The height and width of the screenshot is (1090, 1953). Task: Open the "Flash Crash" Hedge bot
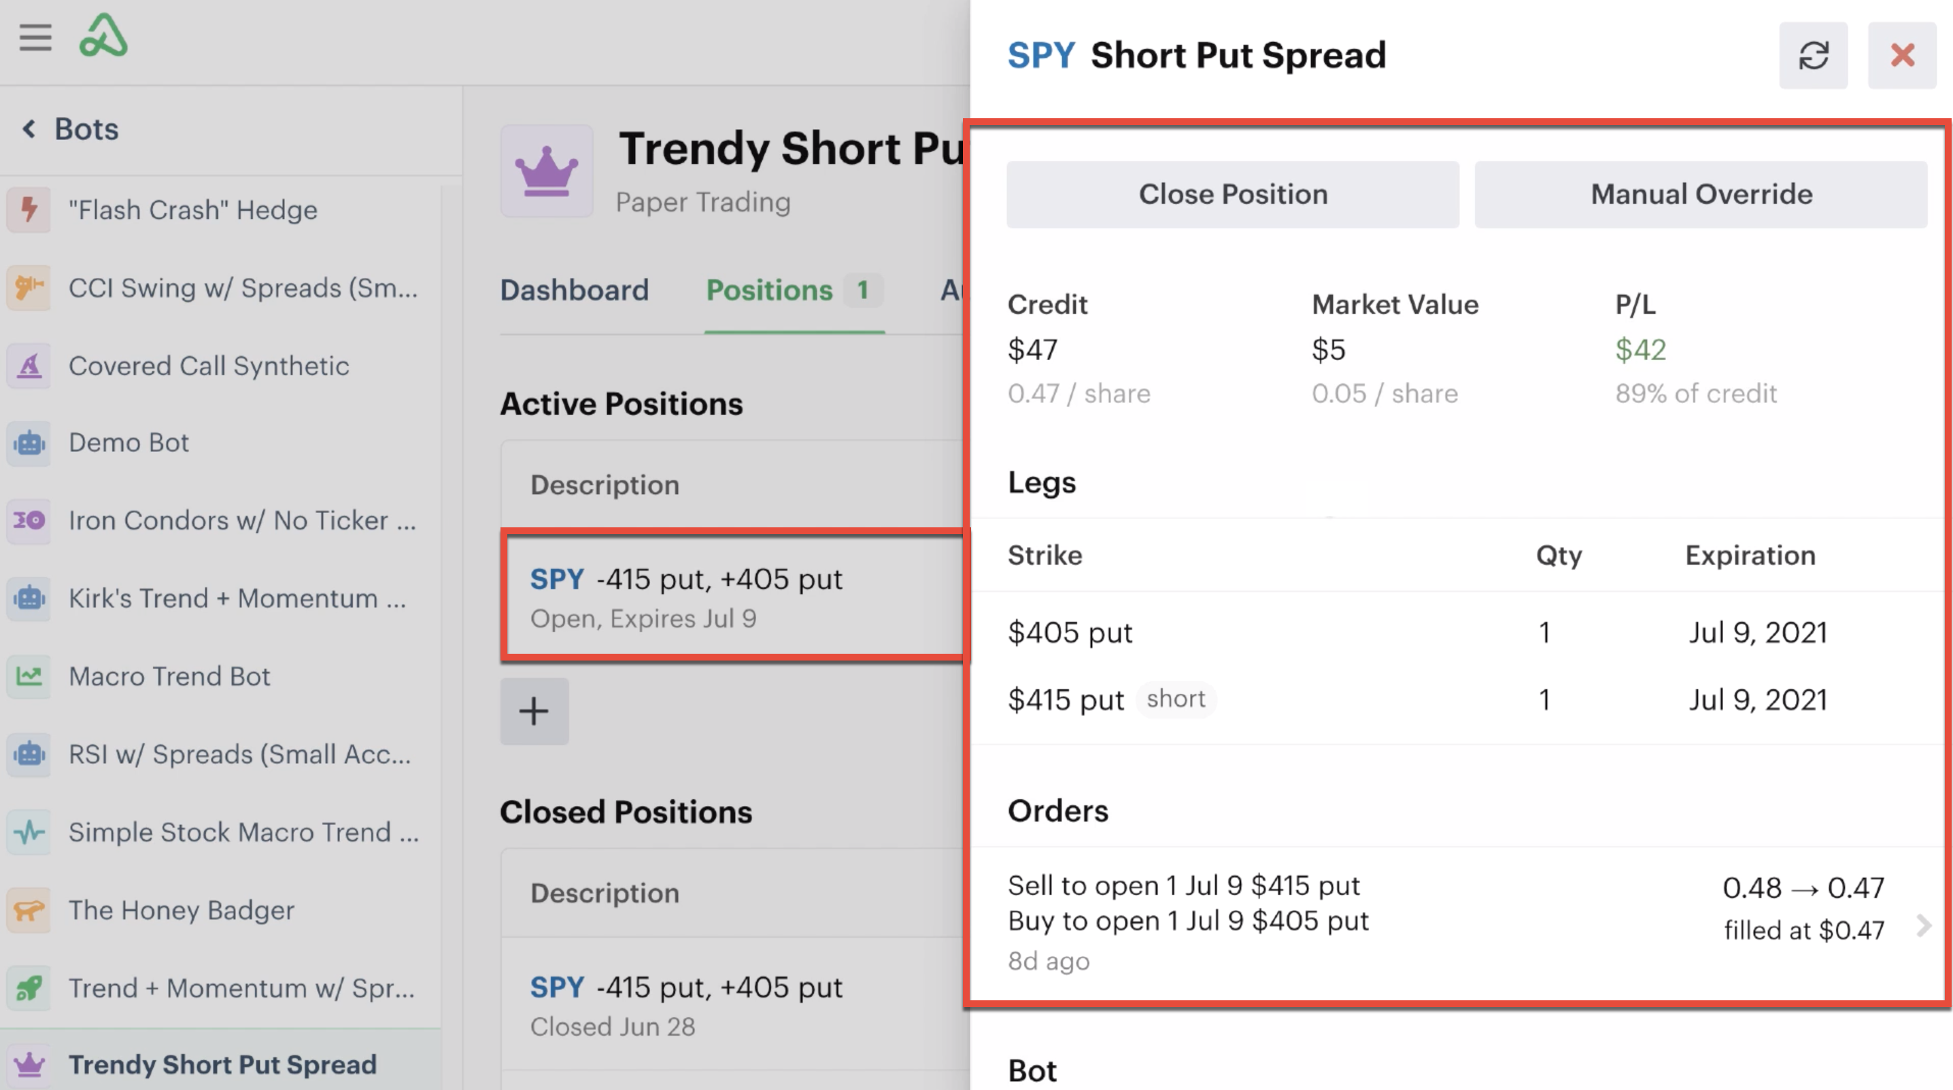(192, 210)
